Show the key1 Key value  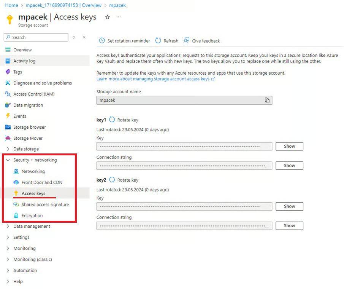tap(289, 146)
